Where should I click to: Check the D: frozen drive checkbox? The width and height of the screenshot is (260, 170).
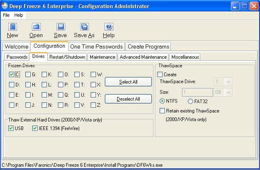pyautogui.click(x=11, y=85)
